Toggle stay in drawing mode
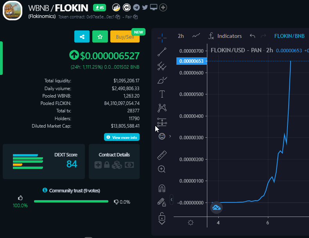309x238 pixels. (162, 202)
